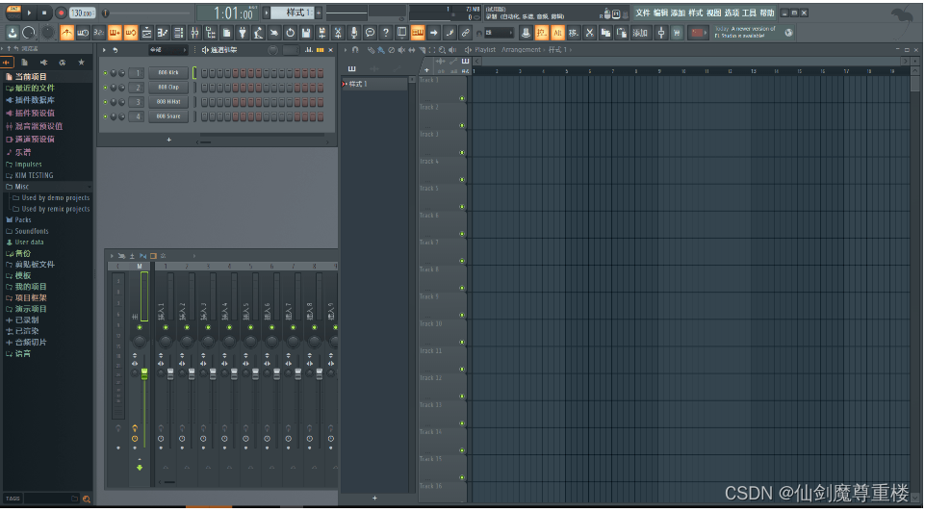925x512 pixels.
Task: Open the plugin picker plug icon
Action: (x=242, y=33)
